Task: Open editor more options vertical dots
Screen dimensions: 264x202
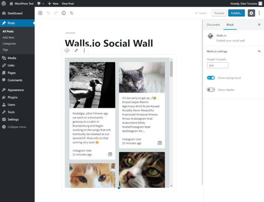Action: pos(259,13)
